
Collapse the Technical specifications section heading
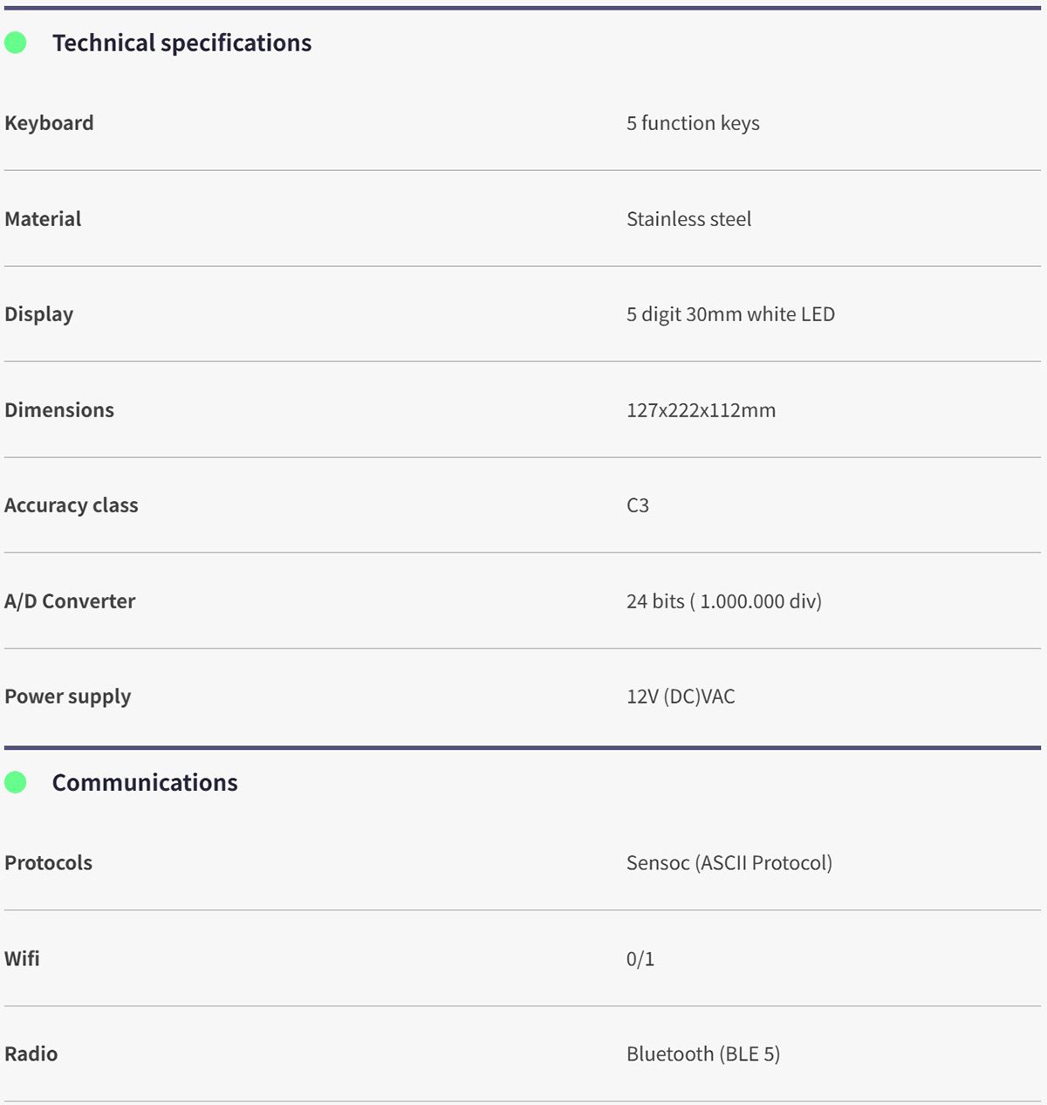click(x=181, y=43)
